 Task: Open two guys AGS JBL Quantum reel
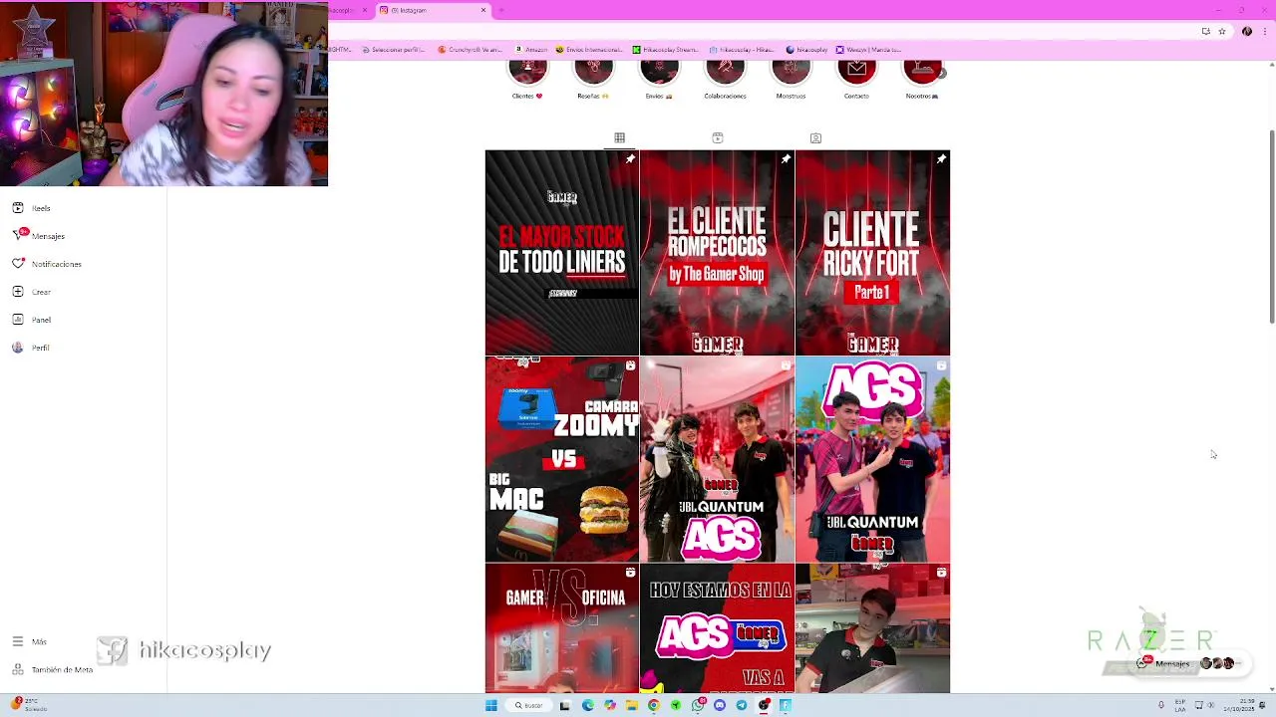(872, 460)
